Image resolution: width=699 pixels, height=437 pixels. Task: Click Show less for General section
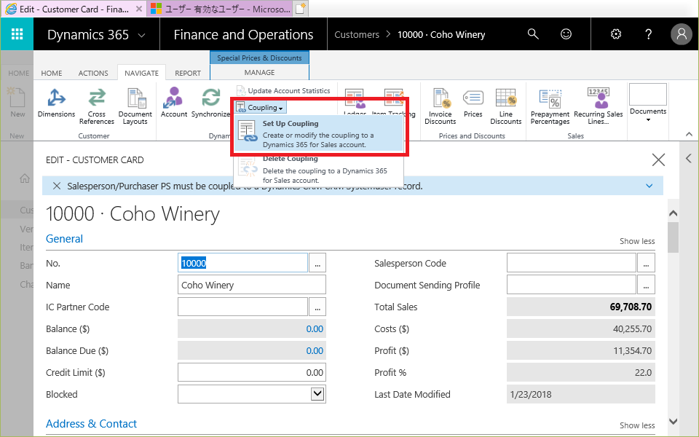637,241
